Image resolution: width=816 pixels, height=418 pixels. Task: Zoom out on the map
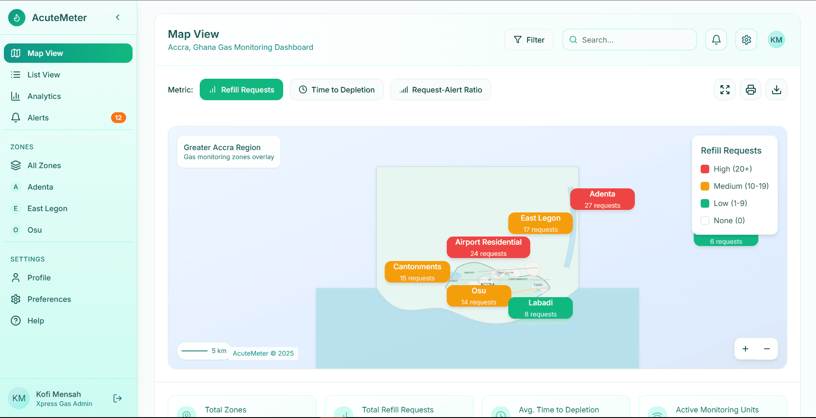click(x=767, y=349)
